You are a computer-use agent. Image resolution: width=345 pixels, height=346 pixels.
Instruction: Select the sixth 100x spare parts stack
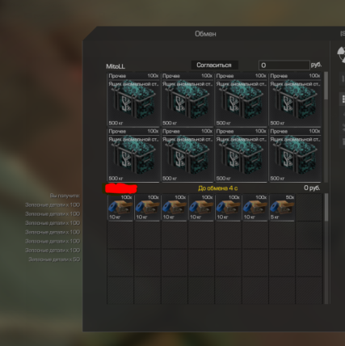[255, 208]
